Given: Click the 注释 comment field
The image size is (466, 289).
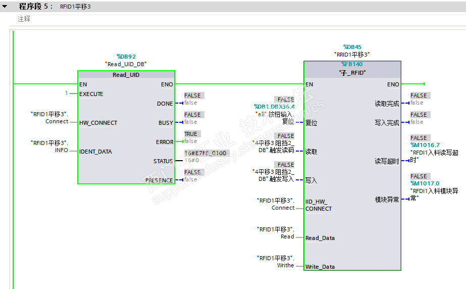Looking at the screenshot, I should point(241,19).
